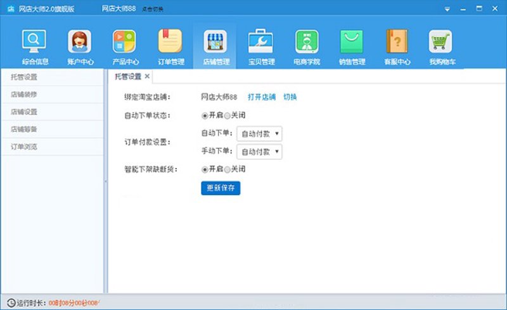Disable 自动下单状态 with the 关闭 radio
Viewport: 507px width, 310px height.
click(x=228, y=115)
